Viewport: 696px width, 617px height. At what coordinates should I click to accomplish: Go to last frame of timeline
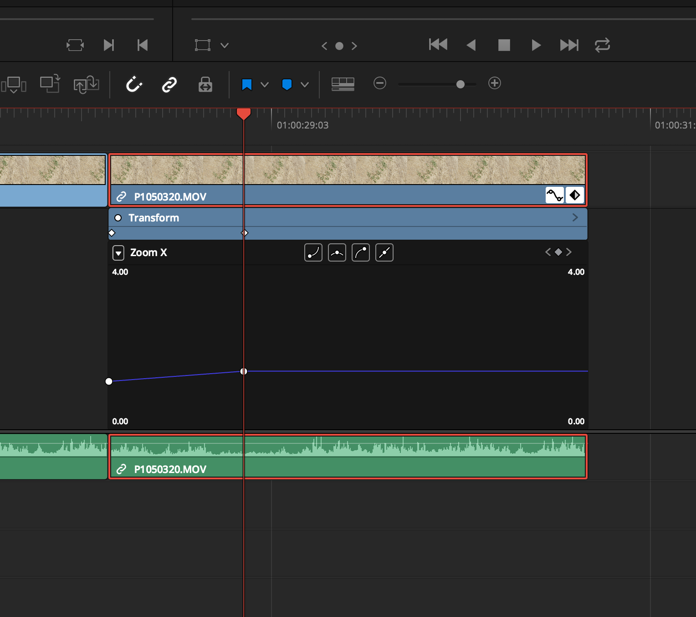[x=569, y=45]
